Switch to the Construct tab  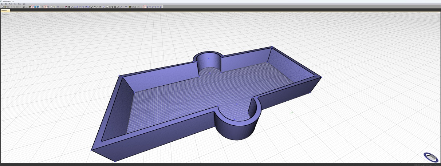(4, 11)
